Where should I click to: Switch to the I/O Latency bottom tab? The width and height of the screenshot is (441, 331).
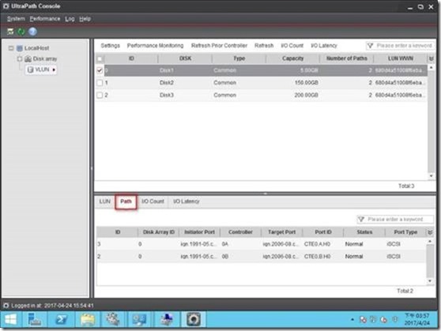[187, 201]
